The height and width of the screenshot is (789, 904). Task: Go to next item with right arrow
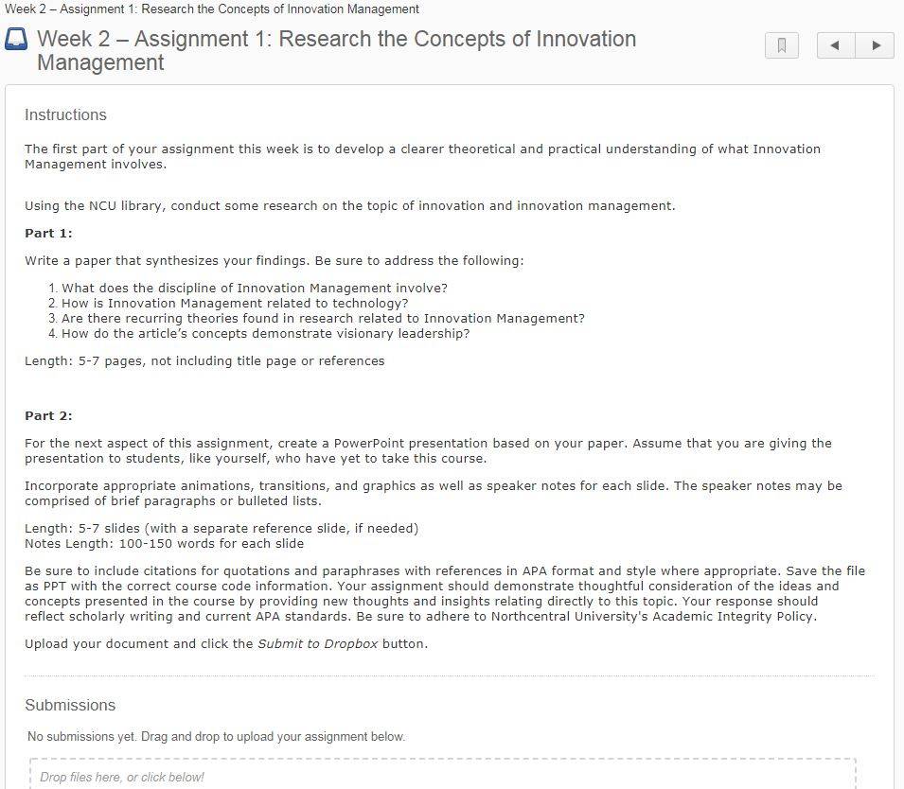876,45
